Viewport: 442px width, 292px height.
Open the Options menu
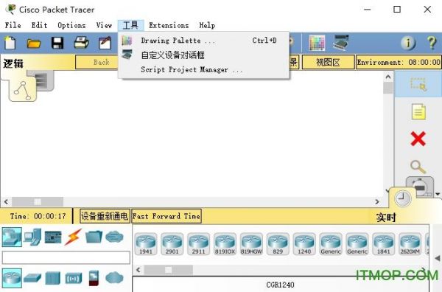pyautogui.click(x=71, y=25)
